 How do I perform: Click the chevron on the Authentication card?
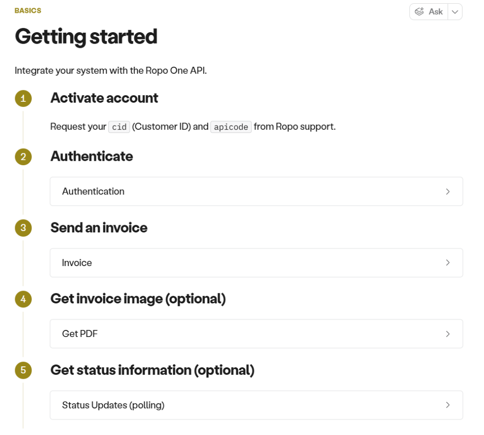(448, 192)
